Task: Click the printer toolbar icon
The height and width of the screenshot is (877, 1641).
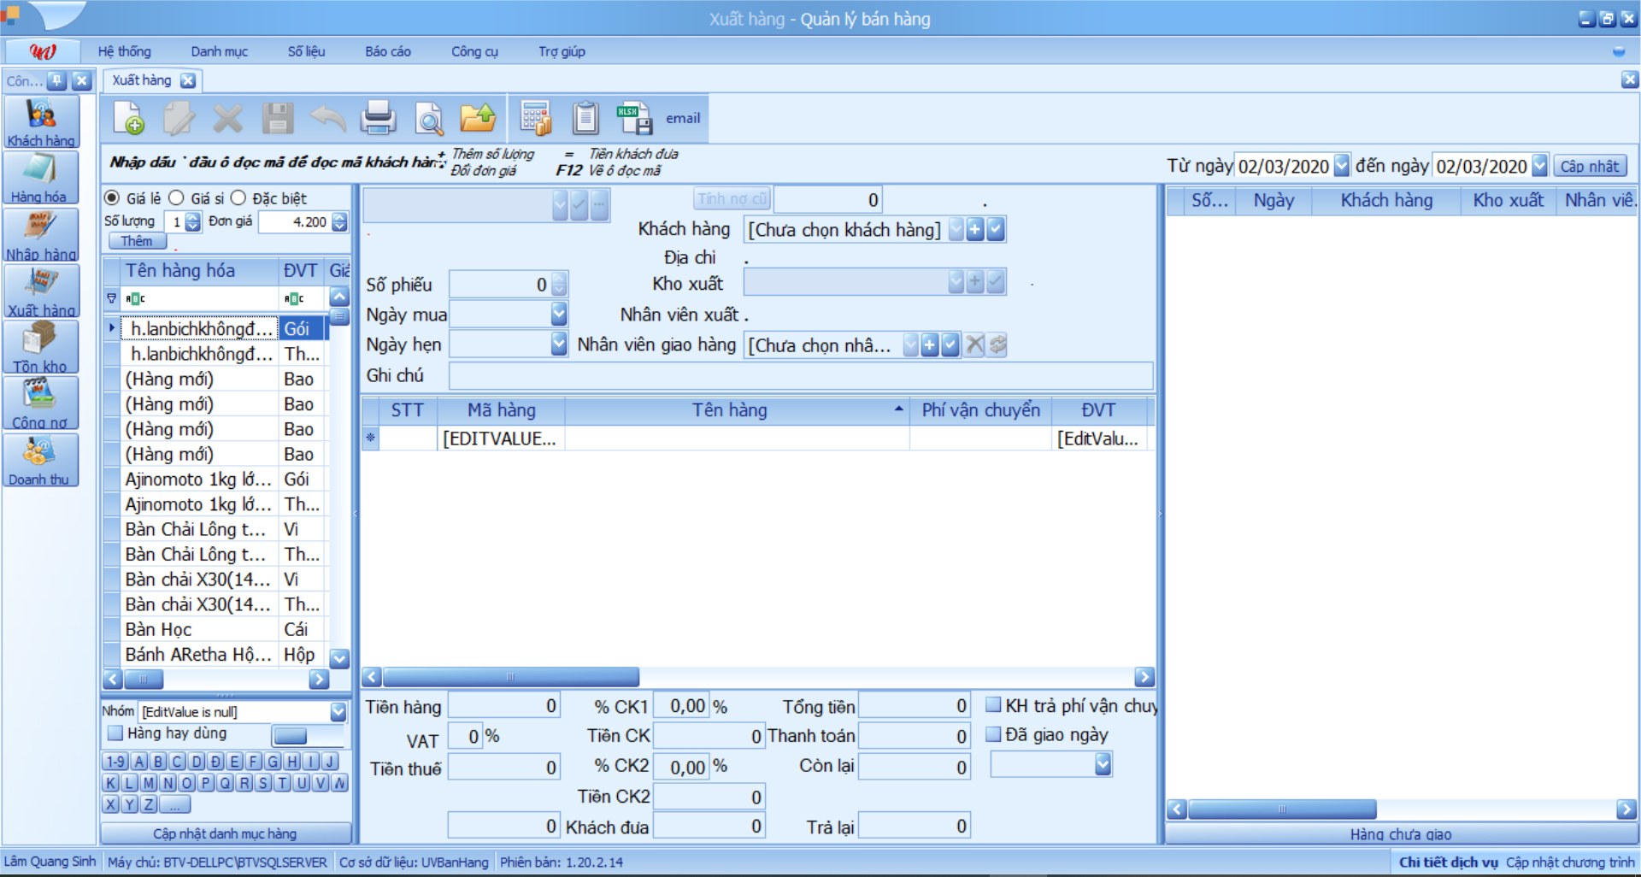Action: pos(378,118)
